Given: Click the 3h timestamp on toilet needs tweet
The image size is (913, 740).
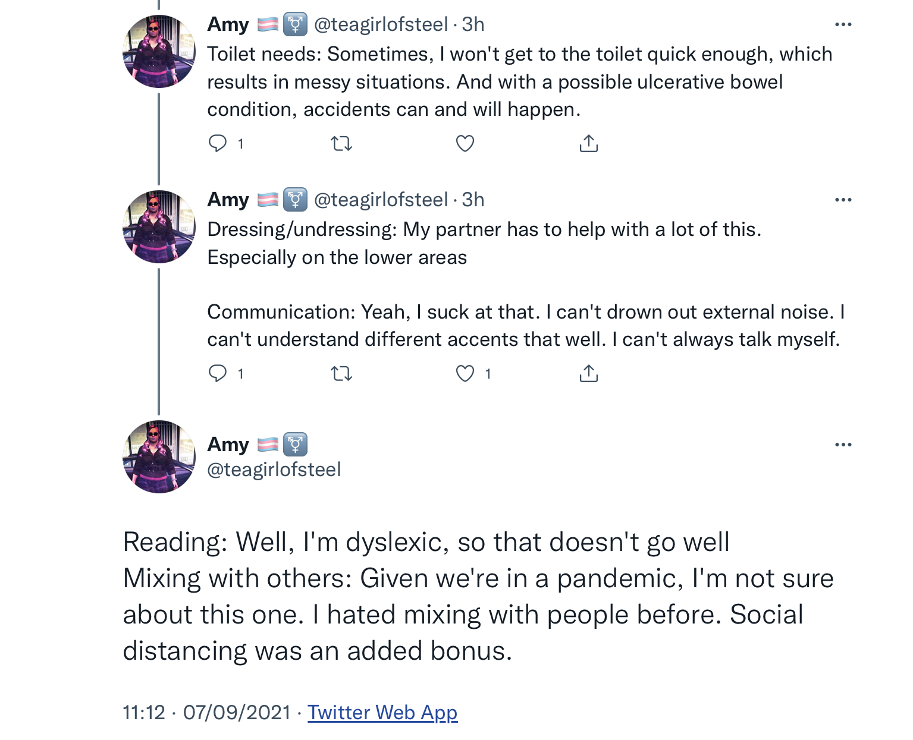Looking at the screenshot, I should coord(473,24).
